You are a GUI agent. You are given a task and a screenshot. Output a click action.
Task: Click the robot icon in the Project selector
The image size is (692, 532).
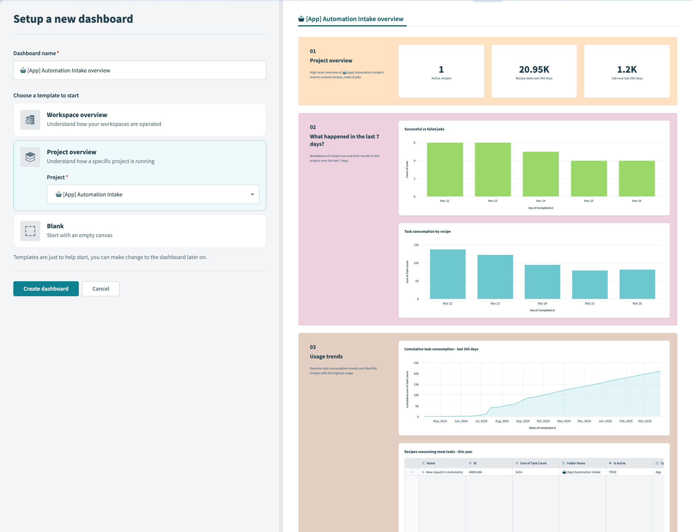[x=59, y=194]
